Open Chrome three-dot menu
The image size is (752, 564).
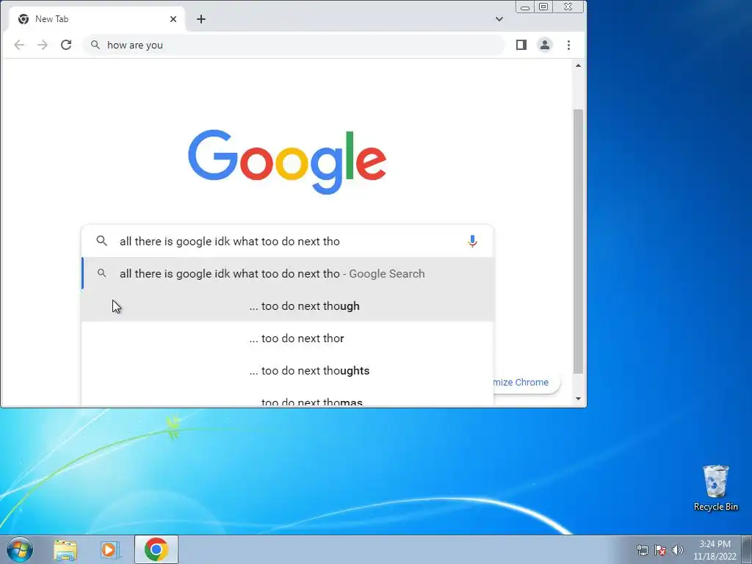pos(569,45)
